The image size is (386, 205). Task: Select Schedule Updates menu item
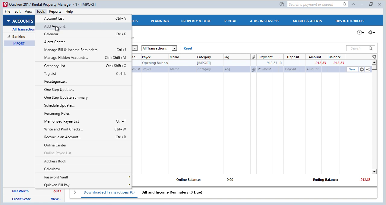point(83,105)
